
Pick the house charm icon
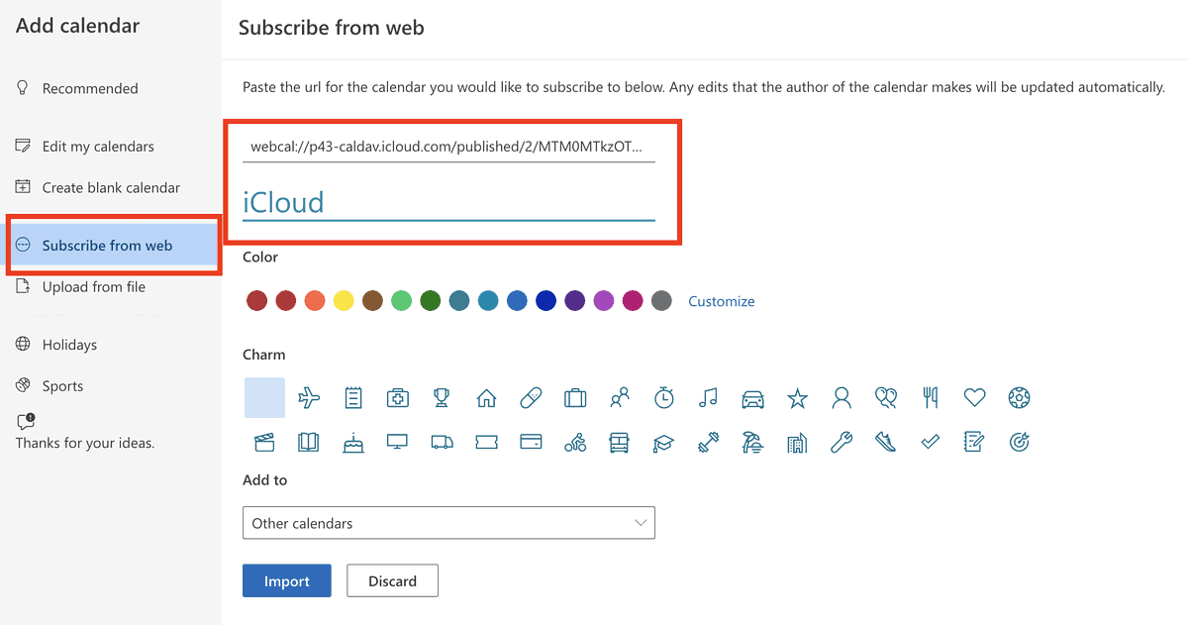click(x=486, y=398)
